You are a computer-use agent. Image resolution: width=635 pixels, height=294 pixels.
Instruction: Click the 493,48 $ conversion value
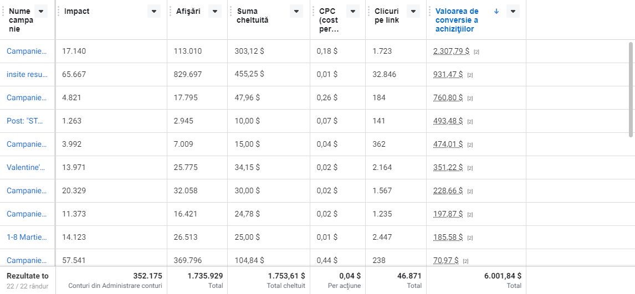448,121
